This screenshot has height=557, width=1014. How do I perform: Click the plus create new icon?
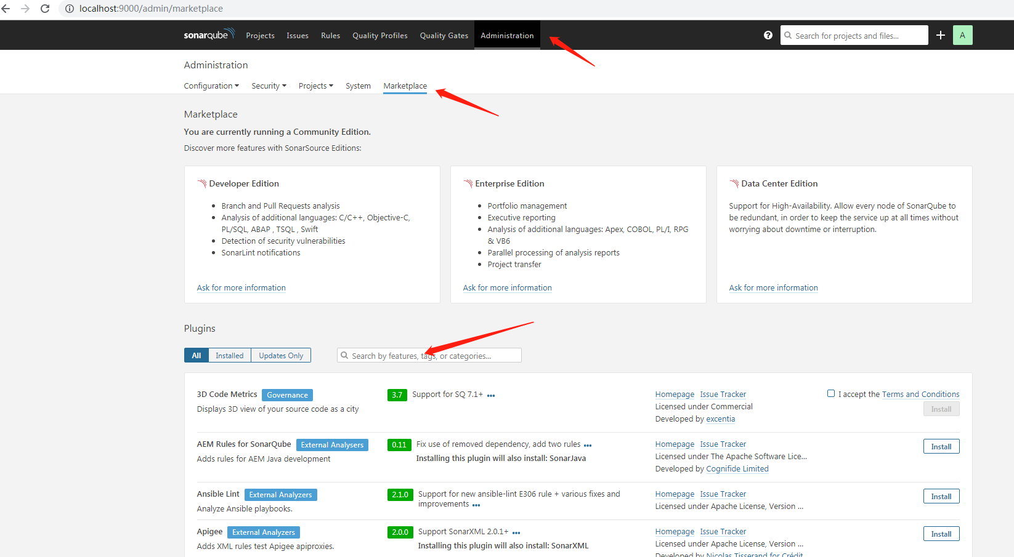point(941,35)
